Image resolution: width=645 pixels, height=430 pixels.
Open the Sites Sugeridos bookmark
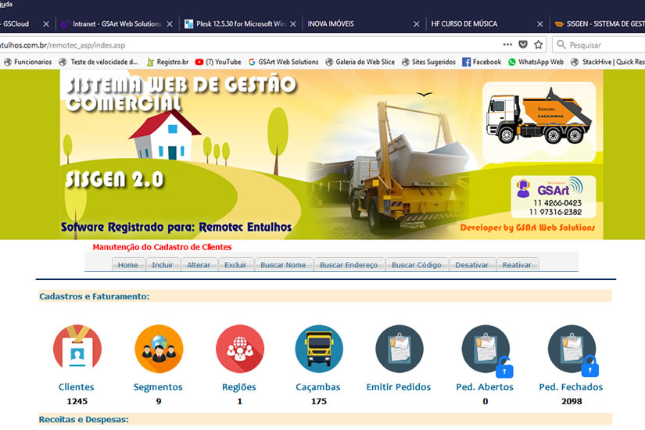click(428, 62)
